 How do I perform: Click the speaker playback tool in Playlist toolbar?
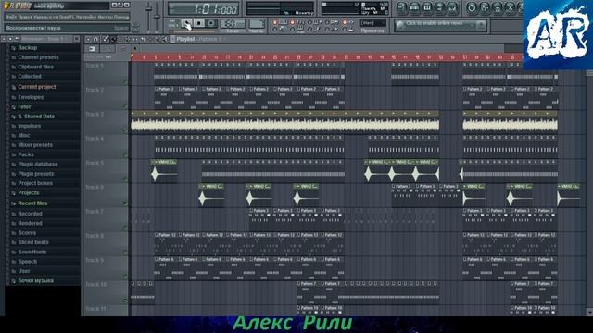pyautogui.click(x=165, y=39)
